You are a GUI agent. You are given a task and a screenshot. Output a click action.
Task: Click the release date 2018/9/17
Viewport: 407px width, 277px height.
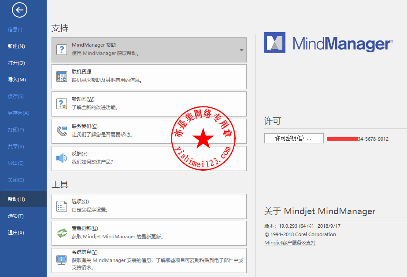329,226
